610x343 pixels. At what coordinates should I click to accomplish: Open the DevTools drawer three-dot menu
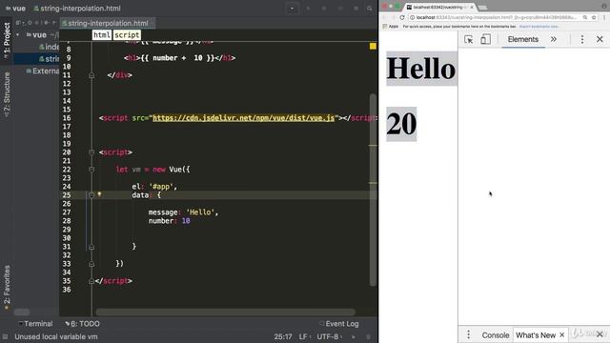point(468,334)
